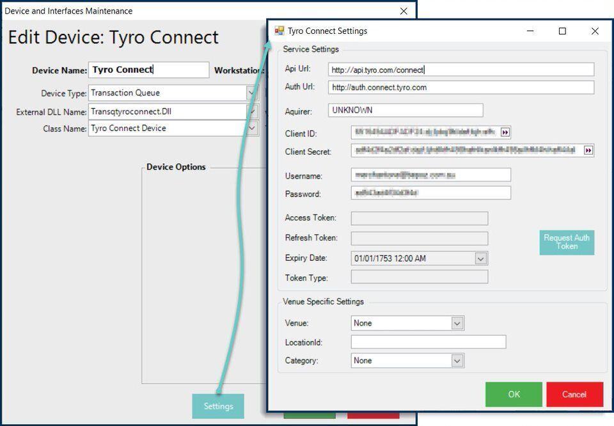Close the Device and Interfaces Maintenance window

(x=404, y=11)
